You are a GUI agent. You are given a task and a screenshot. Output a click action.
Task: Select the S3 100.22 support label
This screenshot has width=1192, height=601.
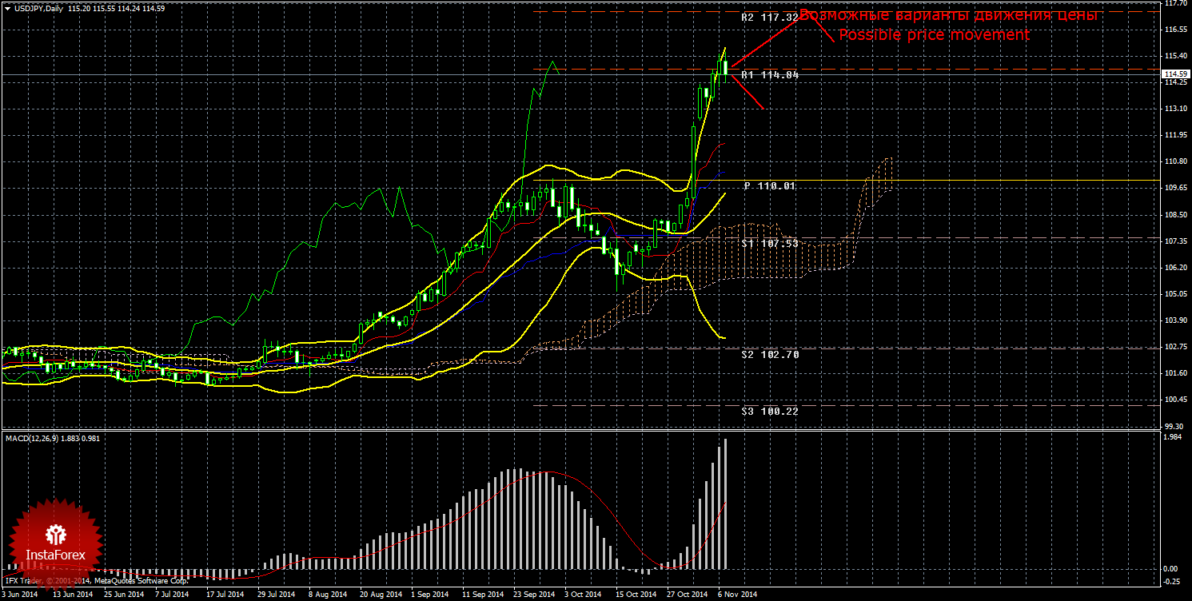770,411
